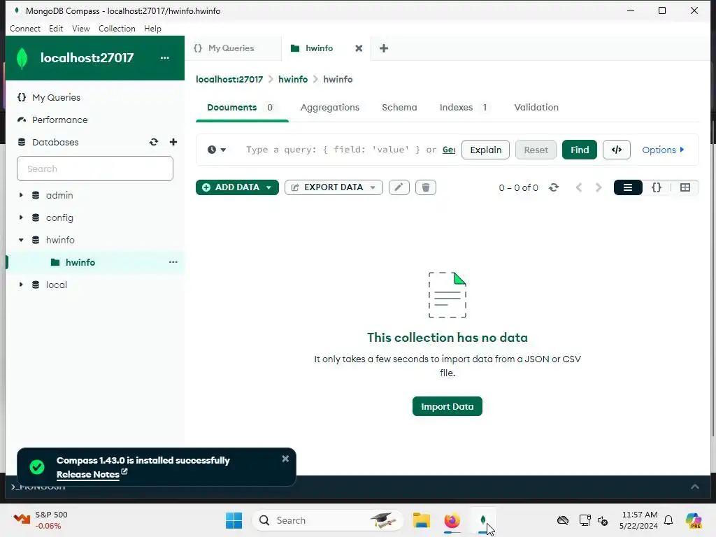Refresh the documents count
The image size is (716, 537).
click(554, 187)
